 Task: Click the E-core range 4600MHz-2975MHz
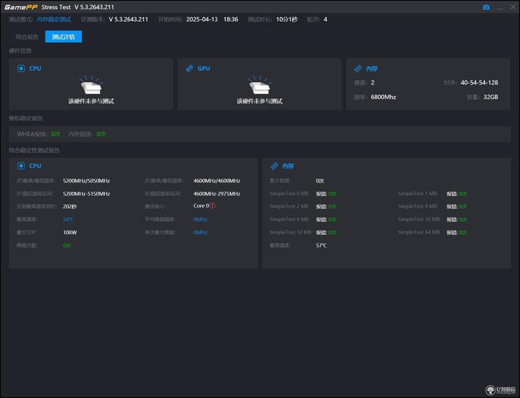click(x=216, y=193)
